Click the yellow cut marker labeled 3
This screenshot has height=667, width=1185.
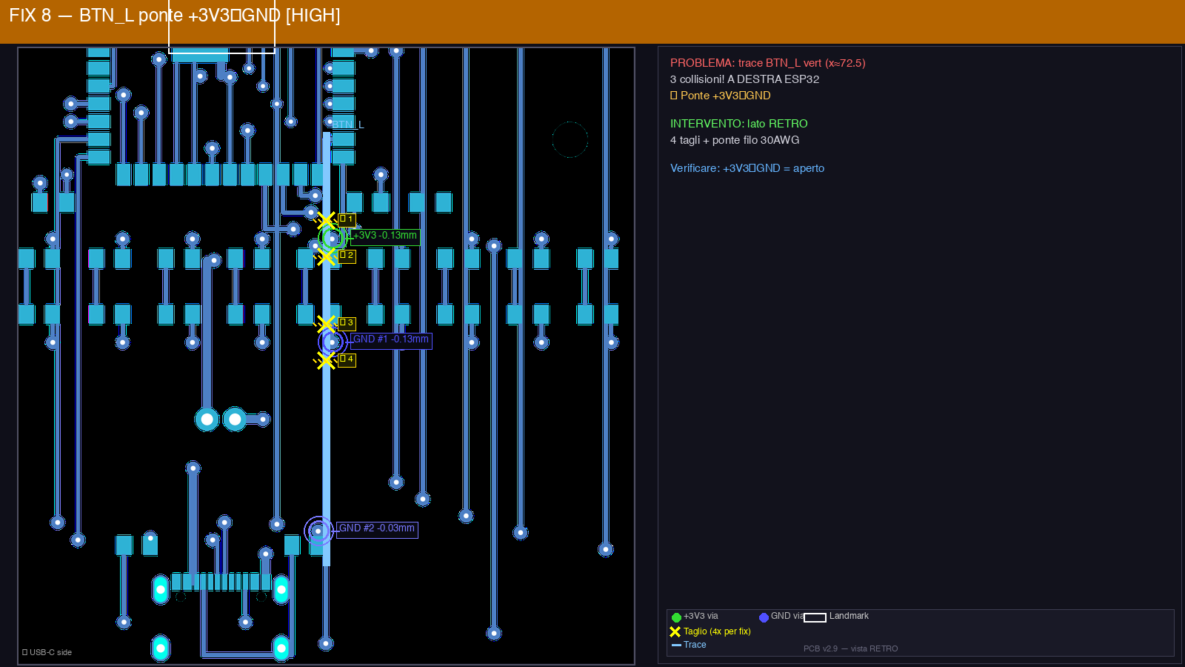326,324
